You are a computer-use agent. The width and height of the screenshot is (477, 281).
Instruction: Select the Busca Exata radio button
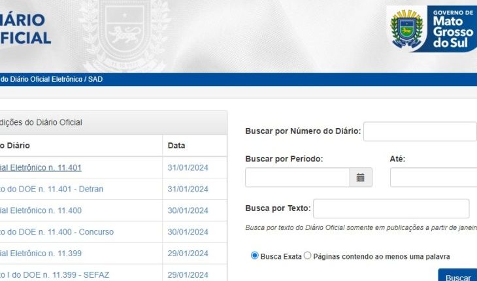(x=255, y=256)
